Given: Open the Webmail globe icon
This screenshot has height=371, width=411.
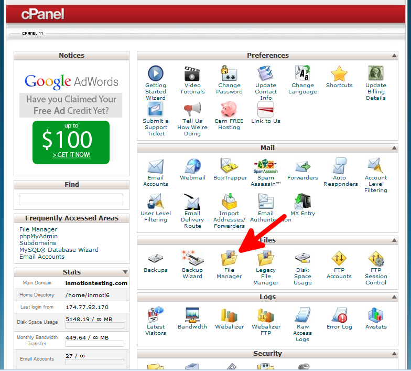Looking at the screenshot, I should click(x=192, y=166).
